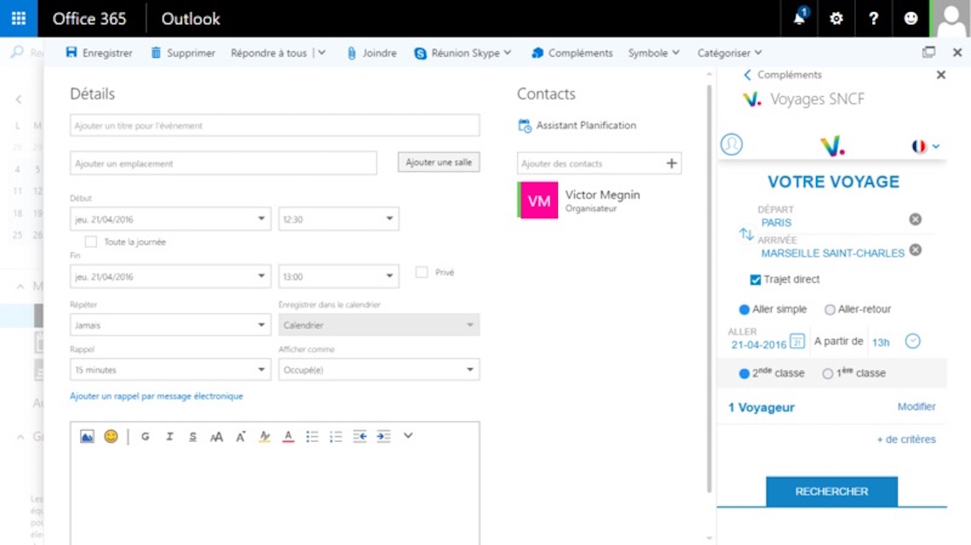
Task: Open the Répéter Jamais dropdown
Action: [170, 324]
